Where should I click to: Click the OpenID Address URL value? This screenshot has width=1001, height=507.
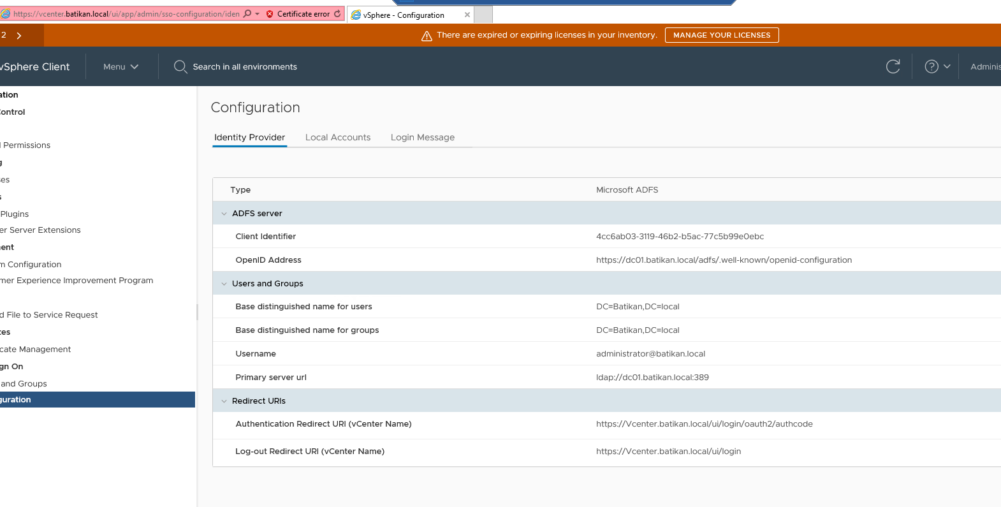(x=724, y=260)
